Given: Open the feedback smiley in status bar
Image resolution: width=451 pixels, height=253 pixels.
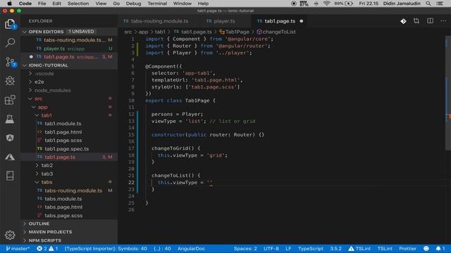Looking at the screenshot, I should click(x=426, y=248).
